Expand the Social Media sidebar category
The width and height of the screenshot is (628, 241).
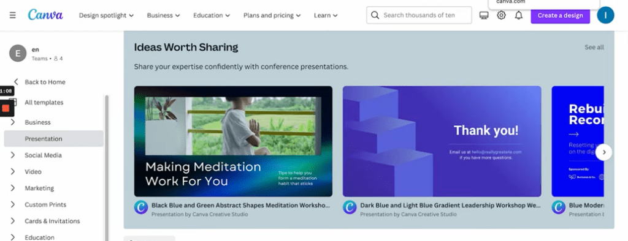tap(12, 155)
